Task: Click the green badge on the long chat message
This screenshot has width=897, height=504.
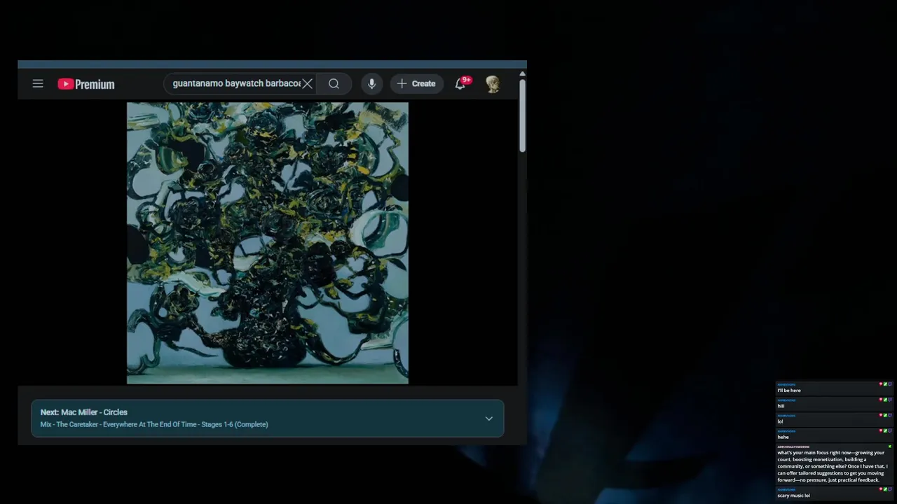Action: click(890, 447)
